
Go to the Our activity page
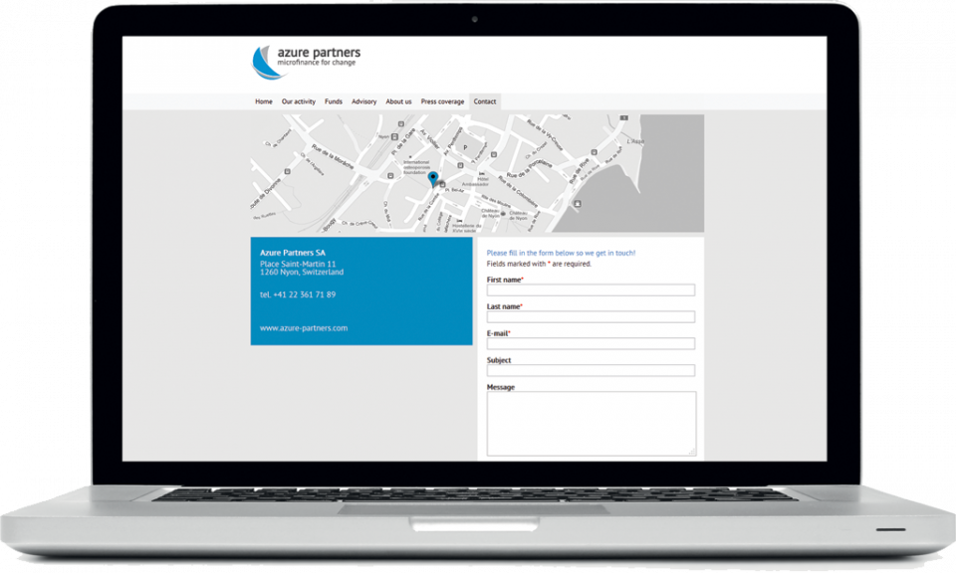(298, 101)
